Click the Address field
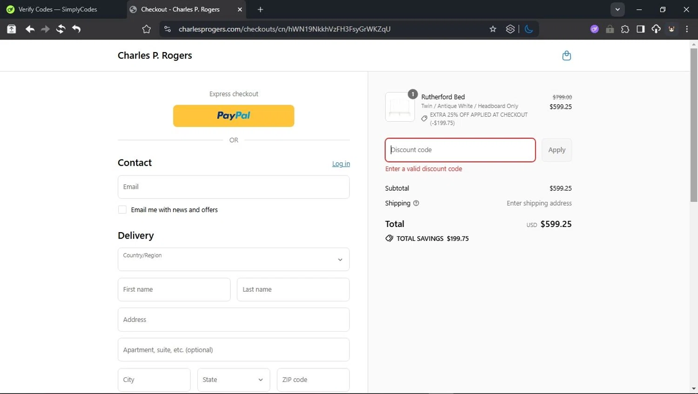The image size is (698, 394). tap(234, 320)
